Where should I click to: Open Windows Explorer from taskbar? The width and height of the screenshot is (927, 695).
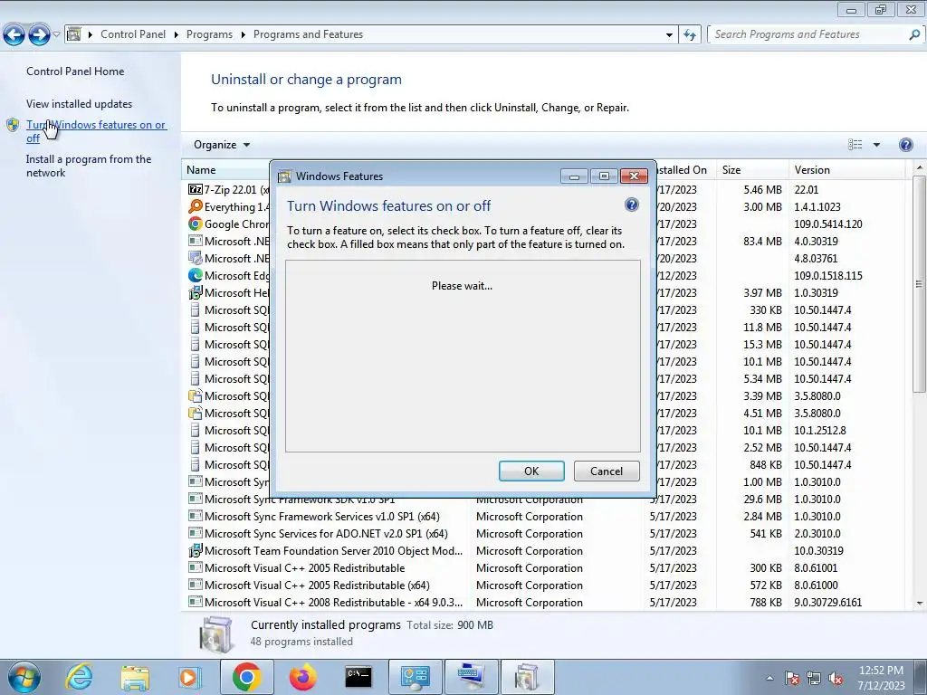pos(135,677)
